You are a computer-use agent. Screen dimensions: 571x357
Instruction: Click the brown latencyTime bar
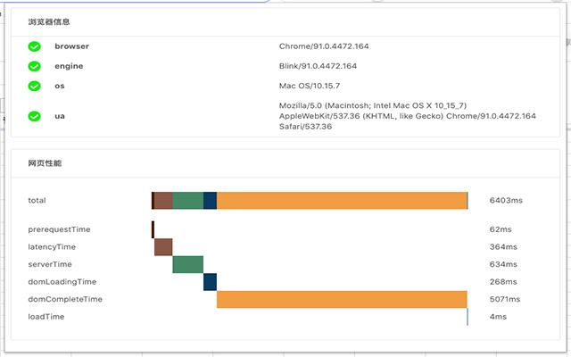tap(163, 247)
